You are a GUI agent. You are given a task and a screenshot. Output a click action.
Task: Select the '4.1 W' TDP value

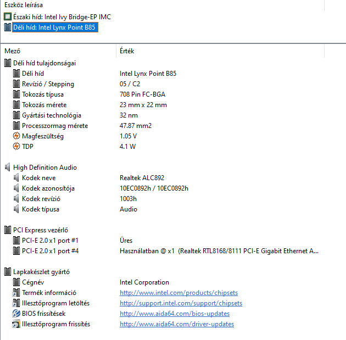pos(127,147)
